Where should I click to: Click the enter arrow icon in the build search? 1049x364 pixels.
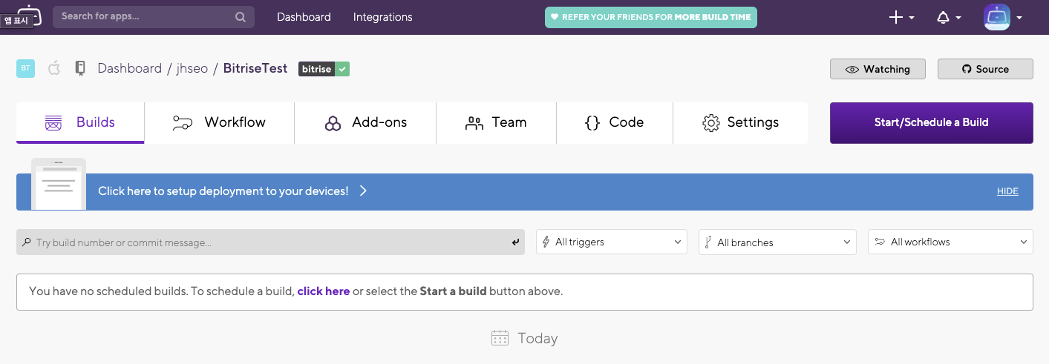click(515, 242)
